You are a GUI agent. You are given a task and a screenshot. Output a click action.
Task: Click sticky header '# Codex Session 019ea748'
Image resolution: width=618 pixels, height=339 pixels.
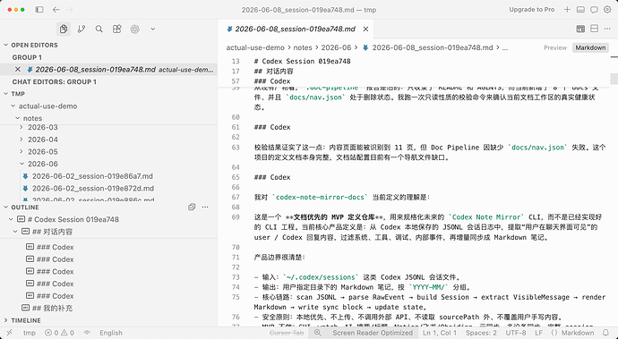point(303,61)
